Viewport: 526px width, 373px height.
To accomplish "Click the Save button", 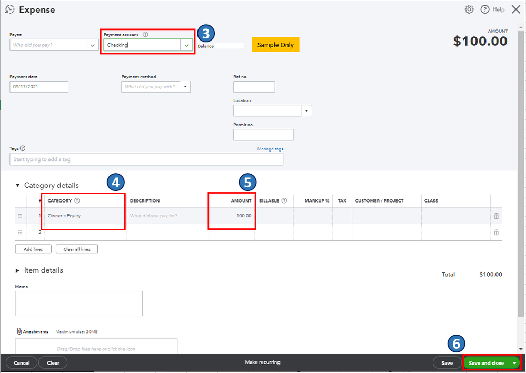I will point(447,363).
